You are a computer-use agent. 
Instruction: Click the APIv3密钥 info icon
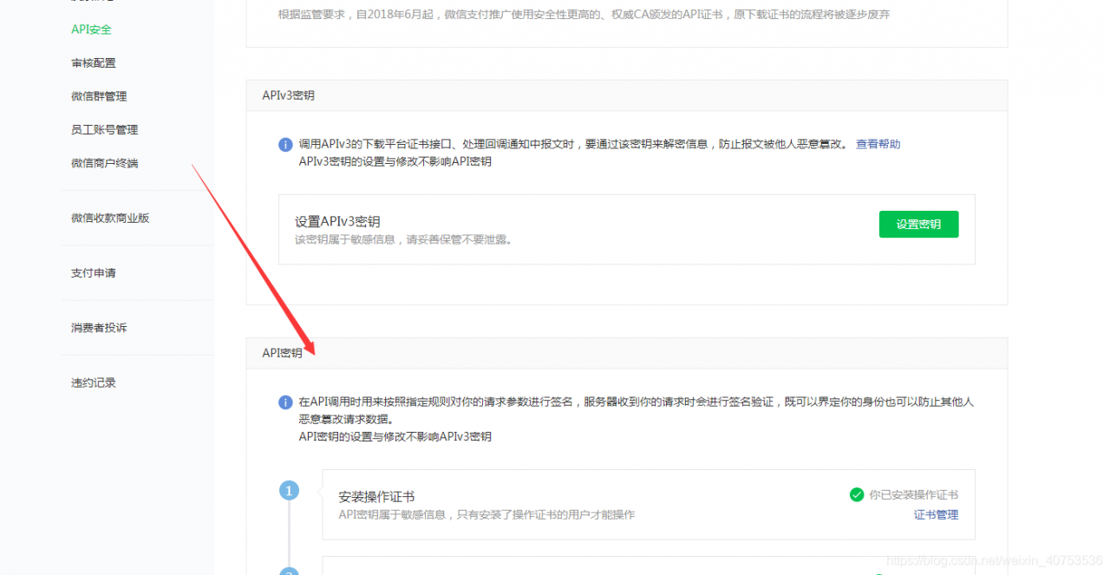tap(285, 144)
